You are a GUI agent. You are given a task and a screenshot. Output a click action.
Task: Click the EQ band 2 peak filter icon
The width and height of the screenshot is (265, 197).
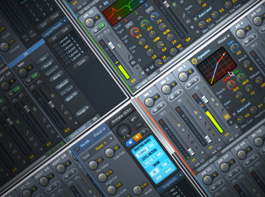point(140,17)
